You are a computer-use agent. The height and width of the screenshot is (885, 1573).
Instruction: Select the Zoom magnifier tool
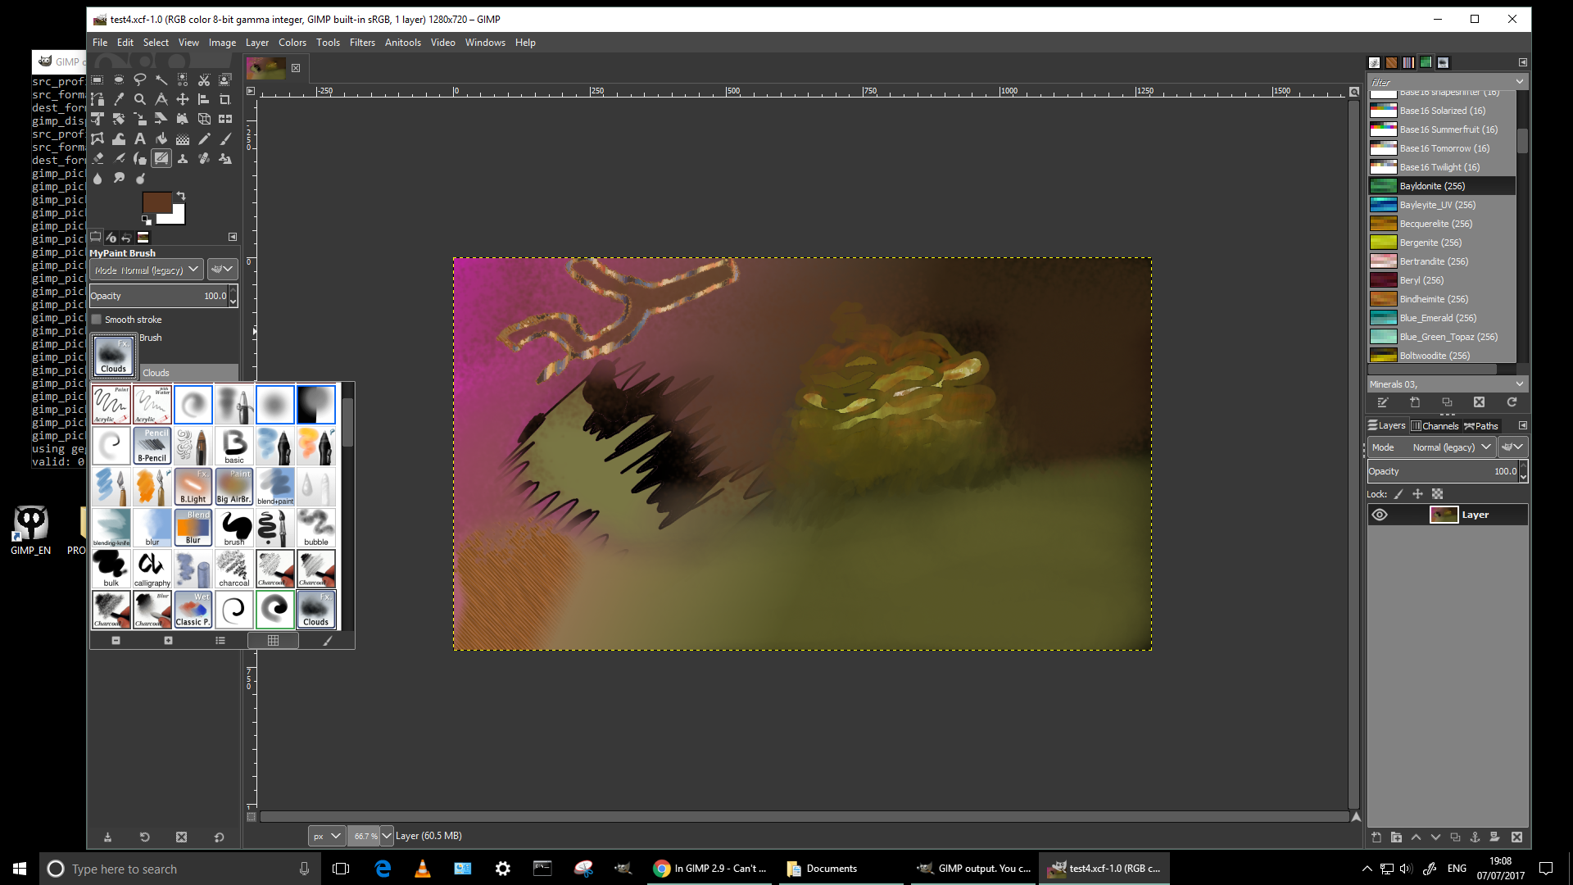pos(140,99)
